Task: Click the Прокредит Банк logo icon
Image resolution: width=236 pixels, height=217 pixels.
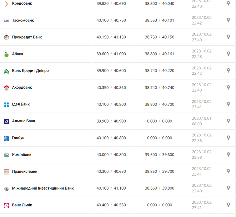Action: tap(6, 37)
